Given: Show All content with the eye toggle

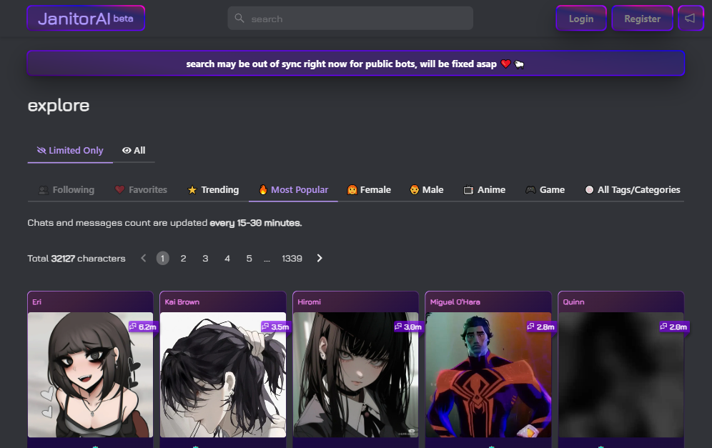Looking at the screenshot, I should pos(134,150).
